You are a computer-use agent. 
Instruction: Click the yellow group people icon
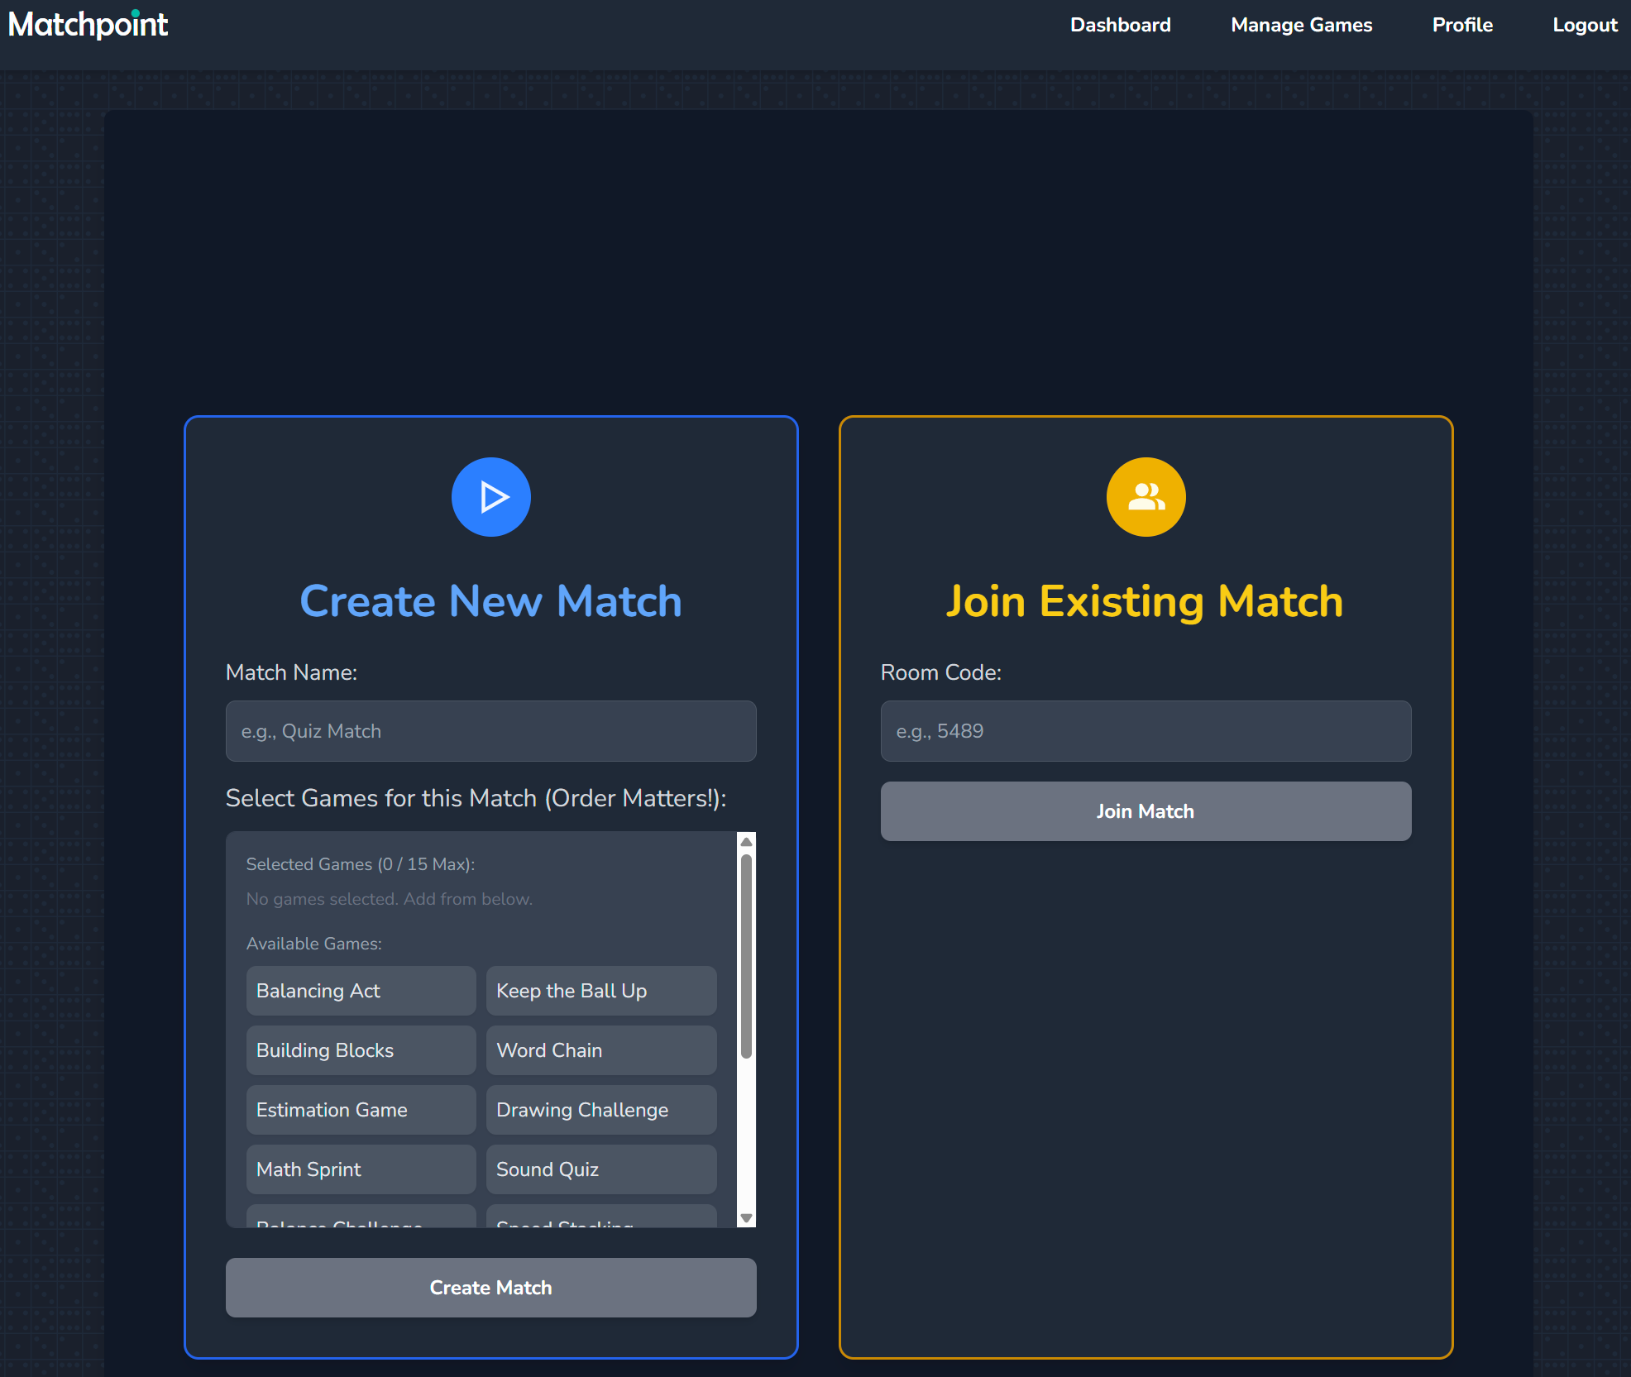tap(1146, 497)
